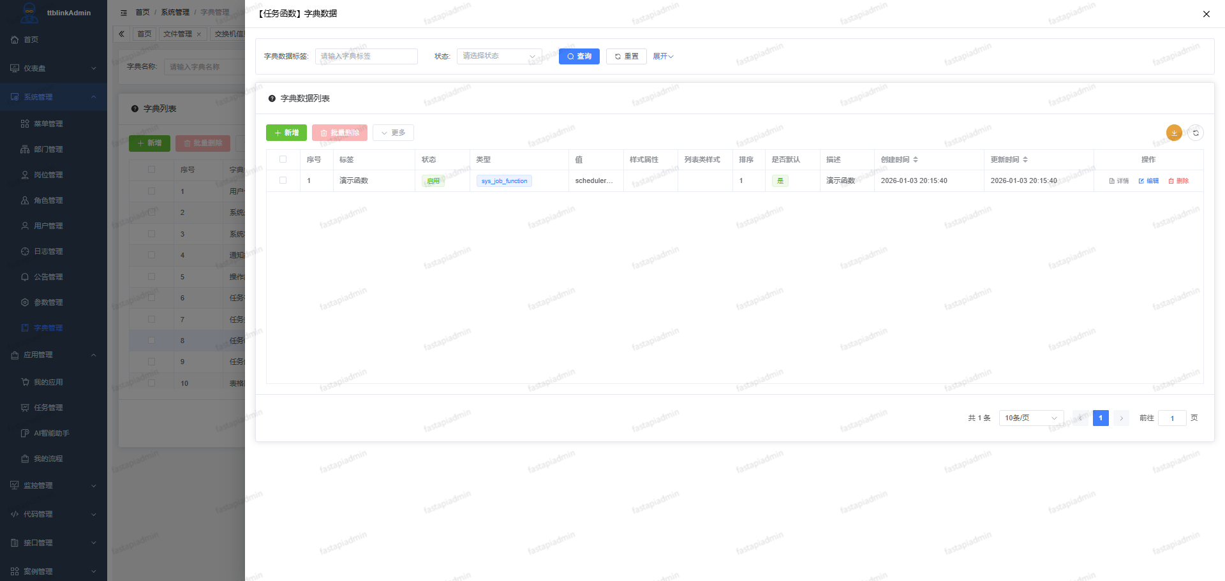Image resolution: width=1225 pixels, height=581 pixels.
Task: Click the help icon beside 字典数据列表
Action: click(x=272, y=98)
